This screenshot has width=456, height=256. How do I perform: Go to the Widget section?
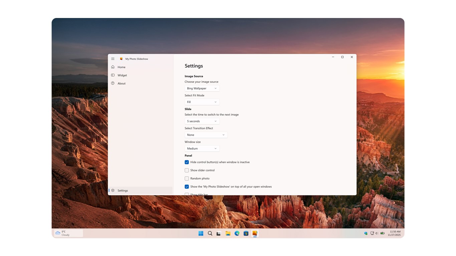click(122, 75)
